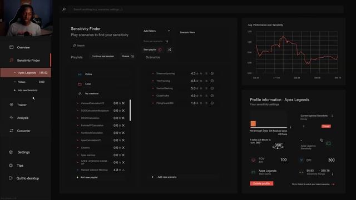Click the red Delete profile button
Viewport: 356px width, 200px height.
261,183
